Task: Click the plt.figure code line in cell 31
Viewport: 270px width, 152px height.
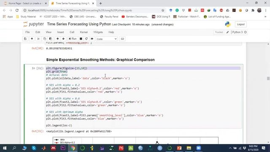Action: [67, 68]
